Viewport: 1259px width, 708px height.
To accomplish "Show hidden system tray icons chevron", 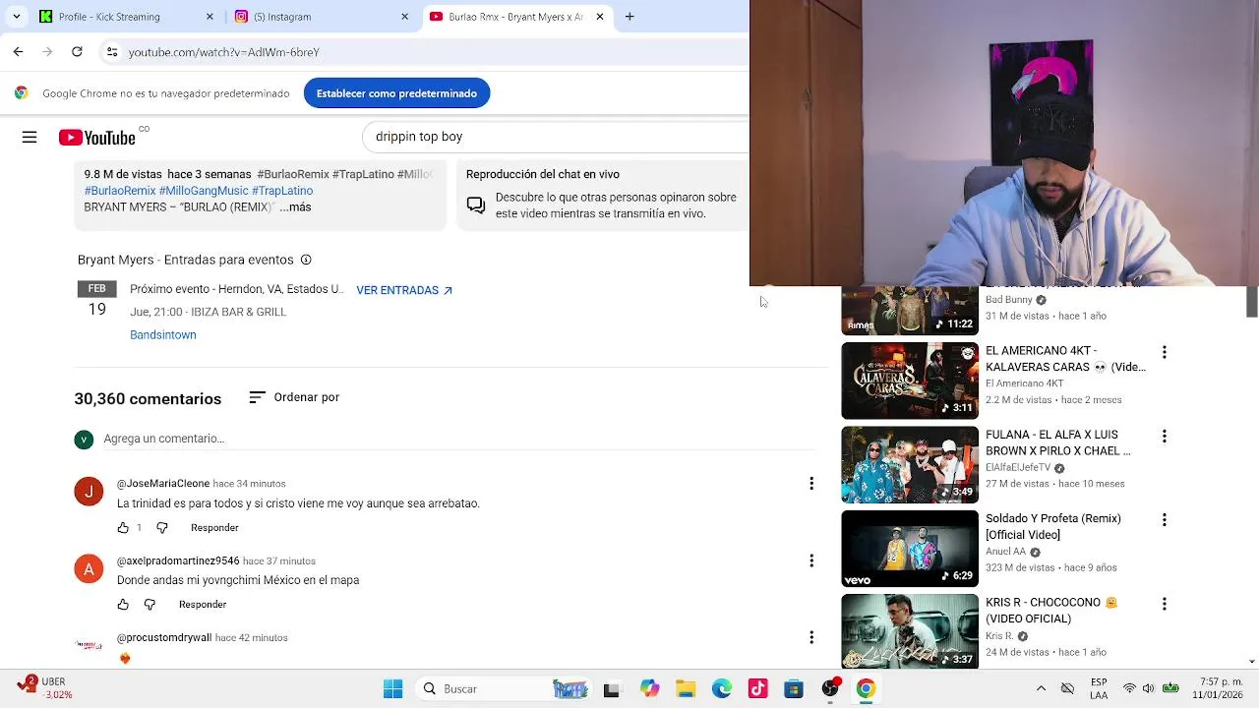I will (1041, 688).
